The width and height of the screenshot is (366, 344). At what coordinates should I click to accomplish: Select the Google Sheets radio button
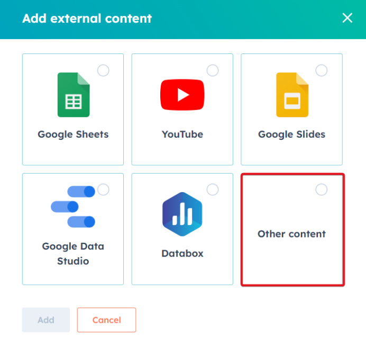103,70
